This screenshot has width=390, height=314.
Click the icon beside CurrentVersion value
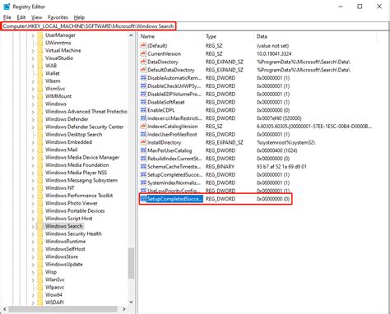[143, 53]
